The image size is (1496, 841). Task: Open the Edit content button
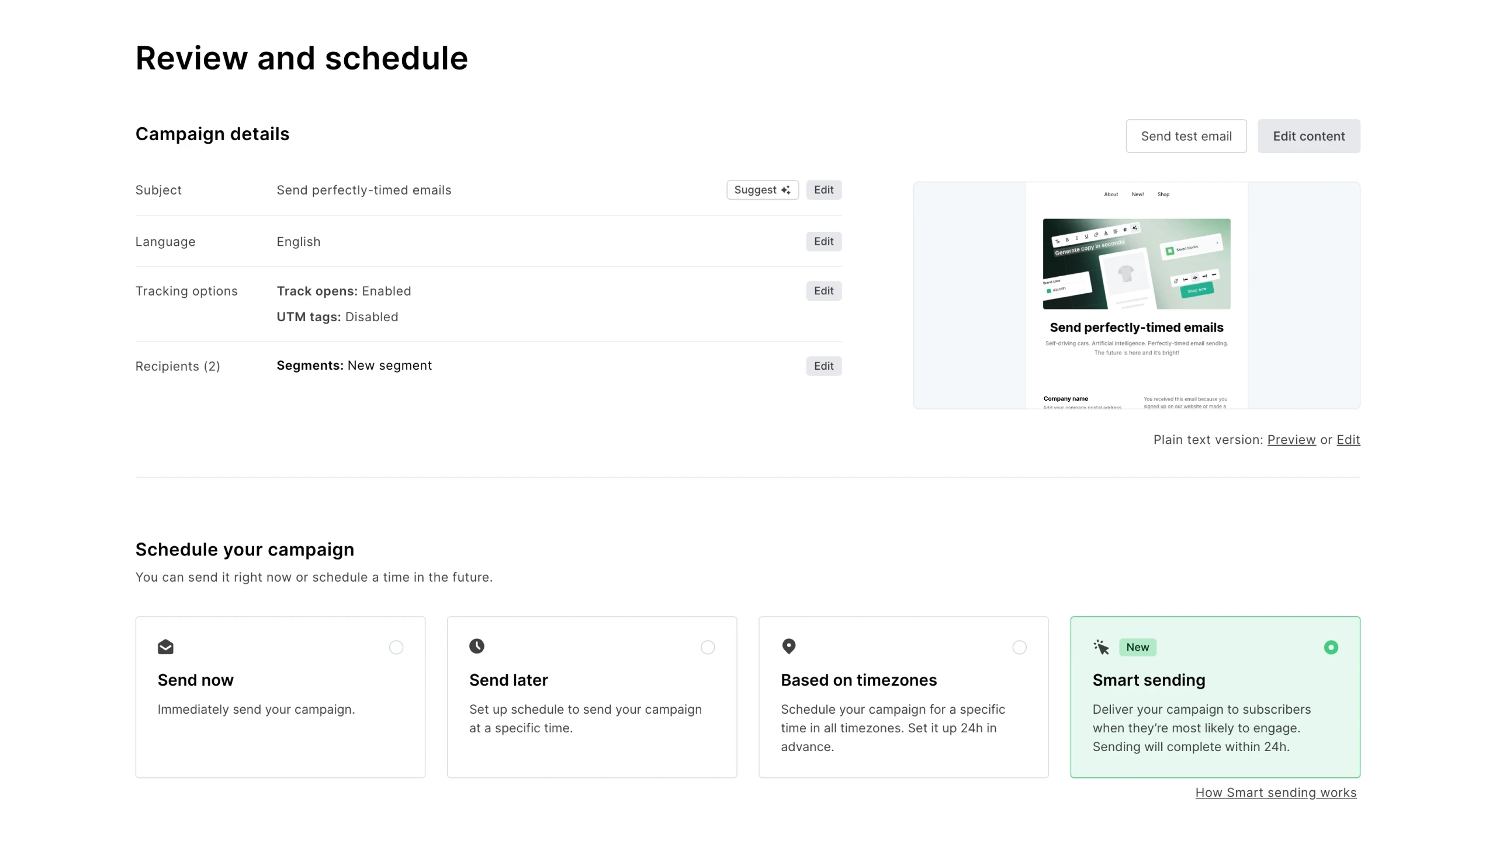point(1308,136)
